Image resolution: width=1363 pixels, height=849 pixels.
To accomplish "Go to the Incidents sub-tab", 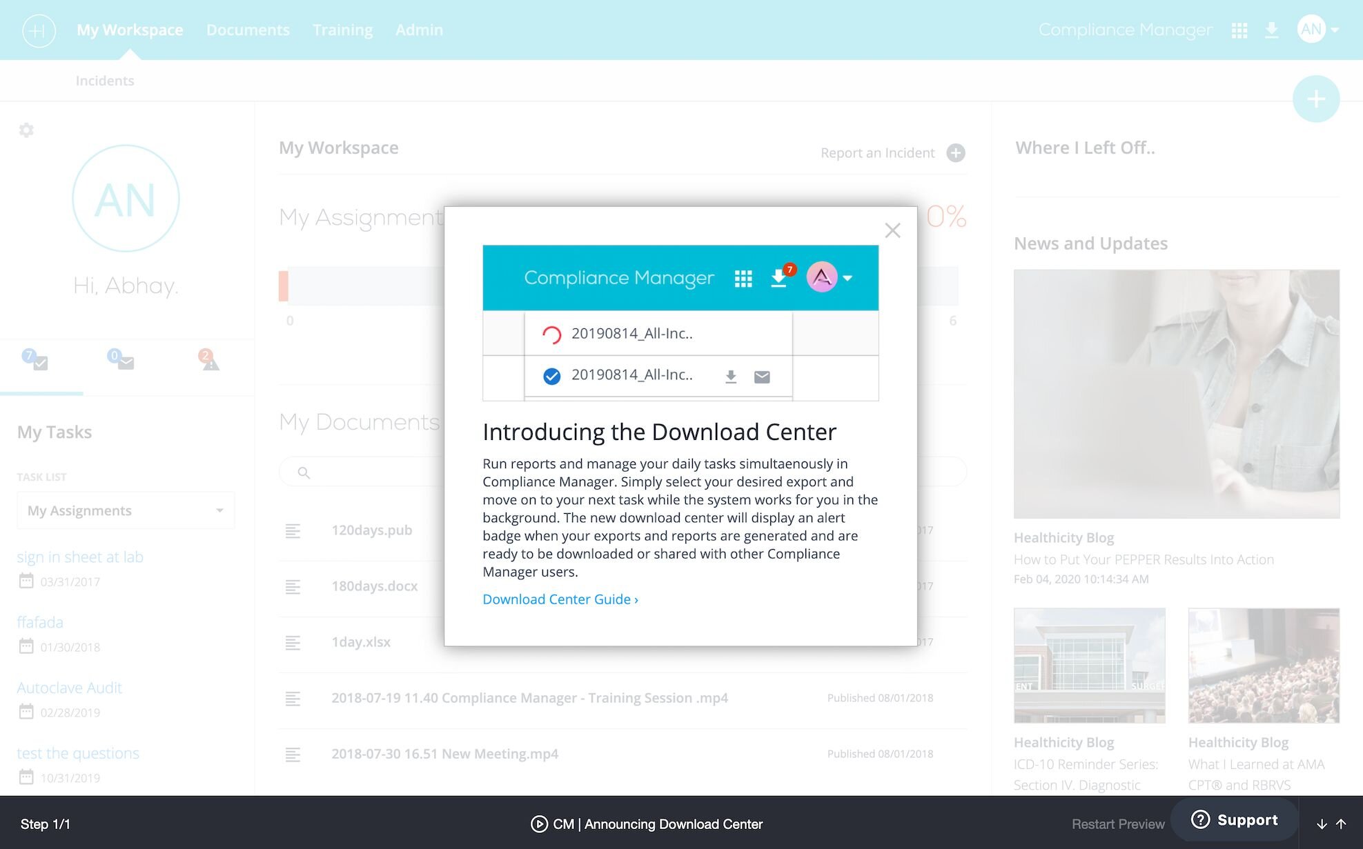I will [x=105, y=81].
